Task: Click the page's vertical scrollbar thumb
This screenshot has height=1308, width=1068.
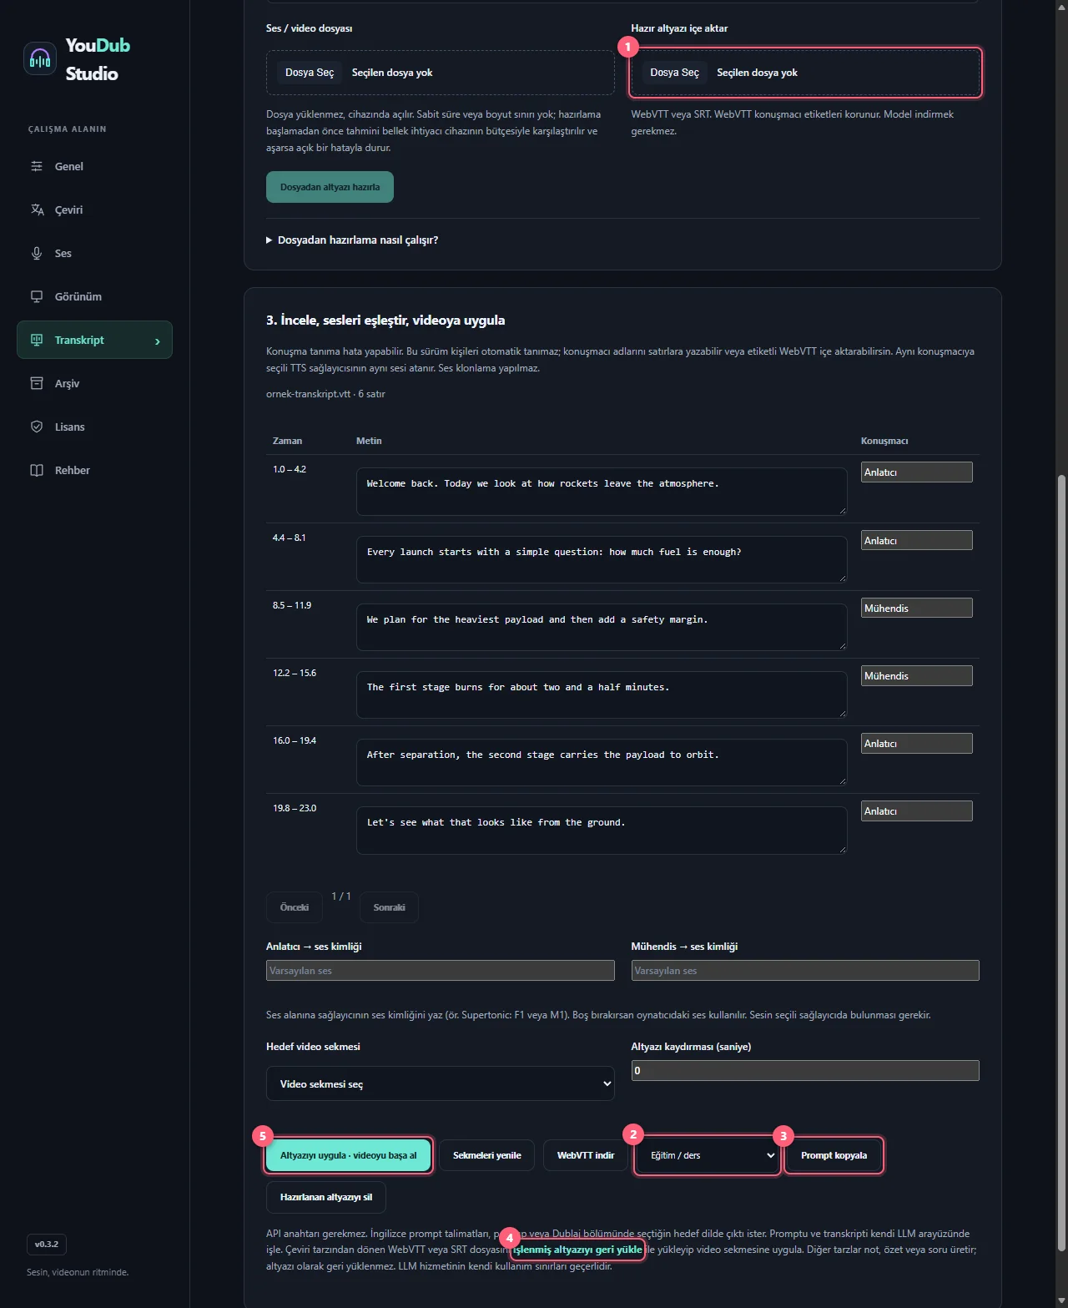Action: click(x=1061, y=863)
